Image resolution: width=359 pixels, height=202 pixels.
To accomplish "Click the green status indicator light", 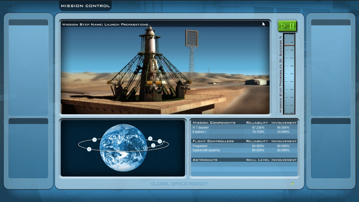I will (x=293, y=184).
